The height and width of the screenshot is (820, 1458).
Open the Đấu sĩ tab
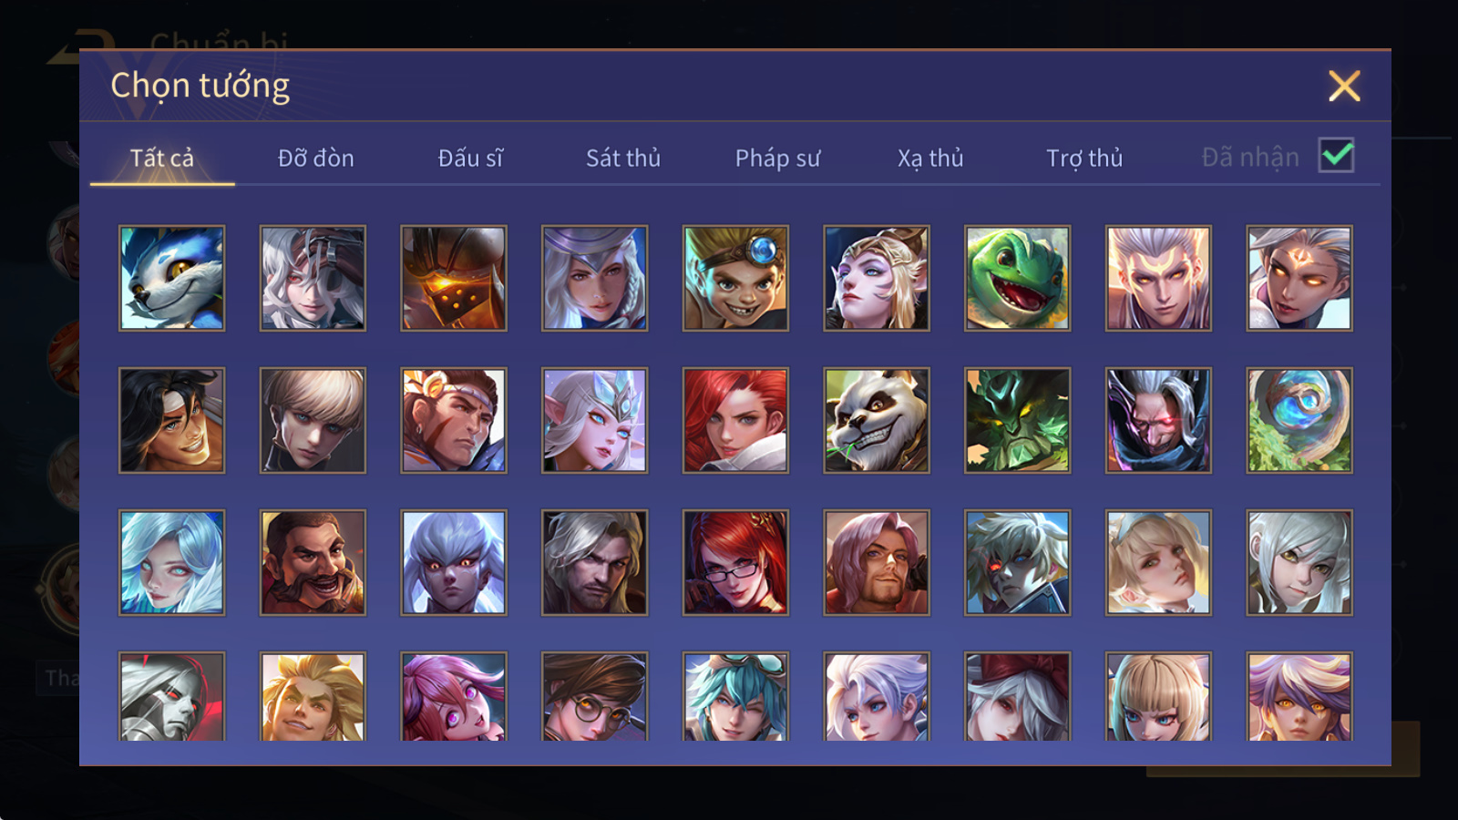pyautogui.click(x=470, y=158)
